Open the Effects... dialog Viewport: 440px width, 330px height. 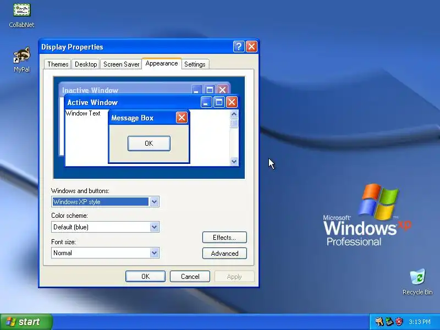pyautogui.click(x=224, y=238)
